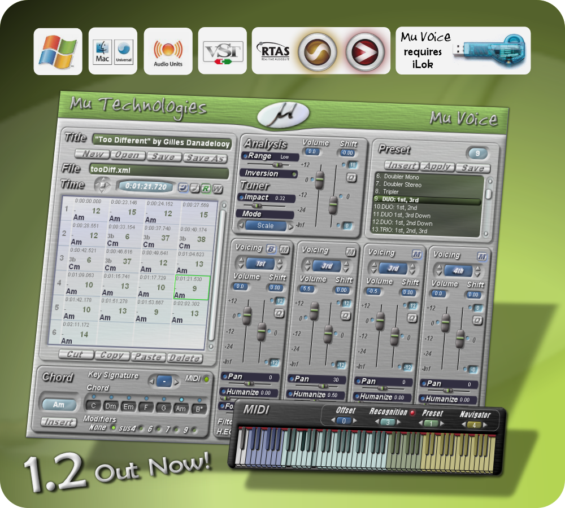This screenshot has height=508, width=565.
Task: Click the Audio Units format icon
Action: click(168, 51)
